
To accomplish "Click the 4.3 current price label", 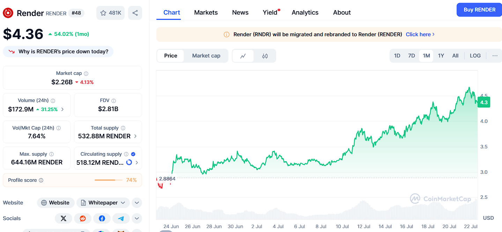I will tap(484, 102).
